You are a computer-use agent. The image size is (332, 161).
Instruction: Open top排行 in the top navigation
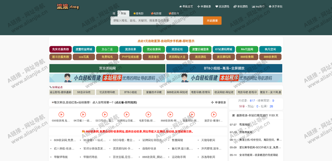tap(258, 7)
